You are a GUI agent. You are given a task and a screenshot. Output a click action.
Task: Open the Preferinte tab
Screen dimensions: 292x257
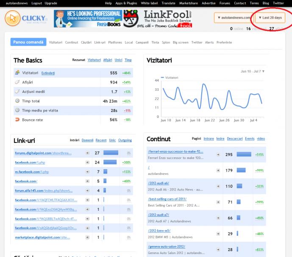(224, 42)
